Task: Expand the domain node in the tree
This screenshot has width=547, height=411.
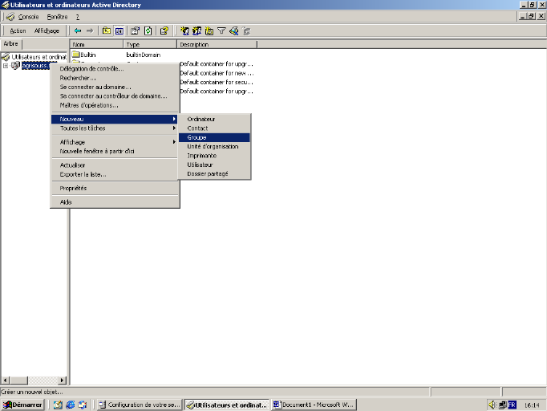Action: (x=6, y=66)
